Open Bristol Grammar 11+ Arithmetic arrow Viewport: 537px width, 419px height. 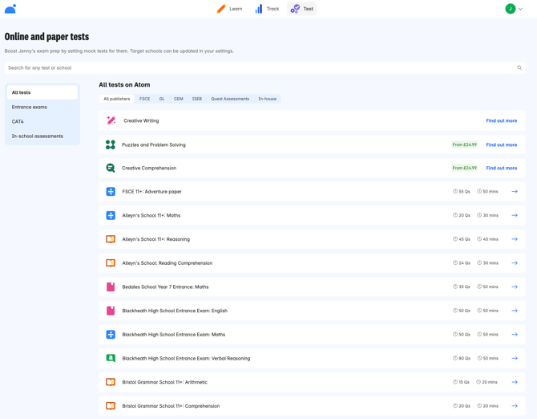point(515,382)
